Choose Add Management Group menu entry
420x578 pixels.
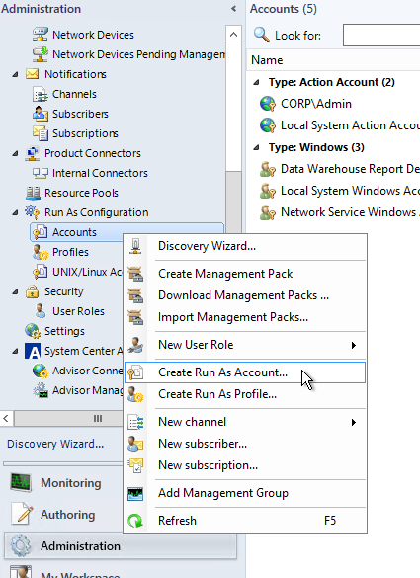pyautogui.click(x=245, y=493)
